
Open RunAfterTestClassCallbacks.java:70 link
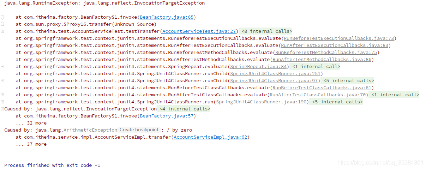click(x=318, y=95)
